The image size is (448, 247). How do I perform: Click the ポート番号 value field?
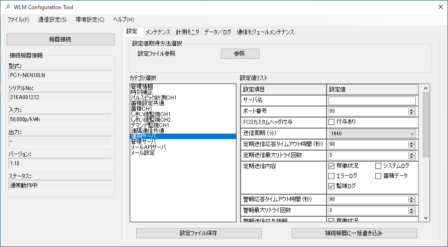pos(368,112)
